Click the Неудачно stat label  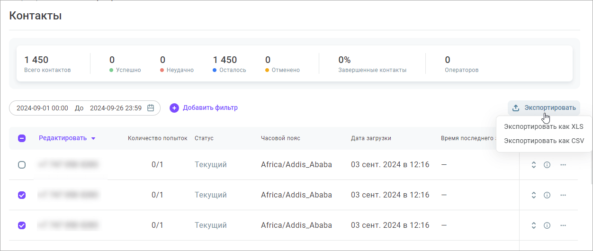pos(180,70)
